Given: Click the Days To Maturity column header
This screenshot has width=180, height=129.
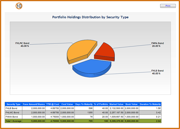Looking at the screenshot, I should (x=84, y=104).
